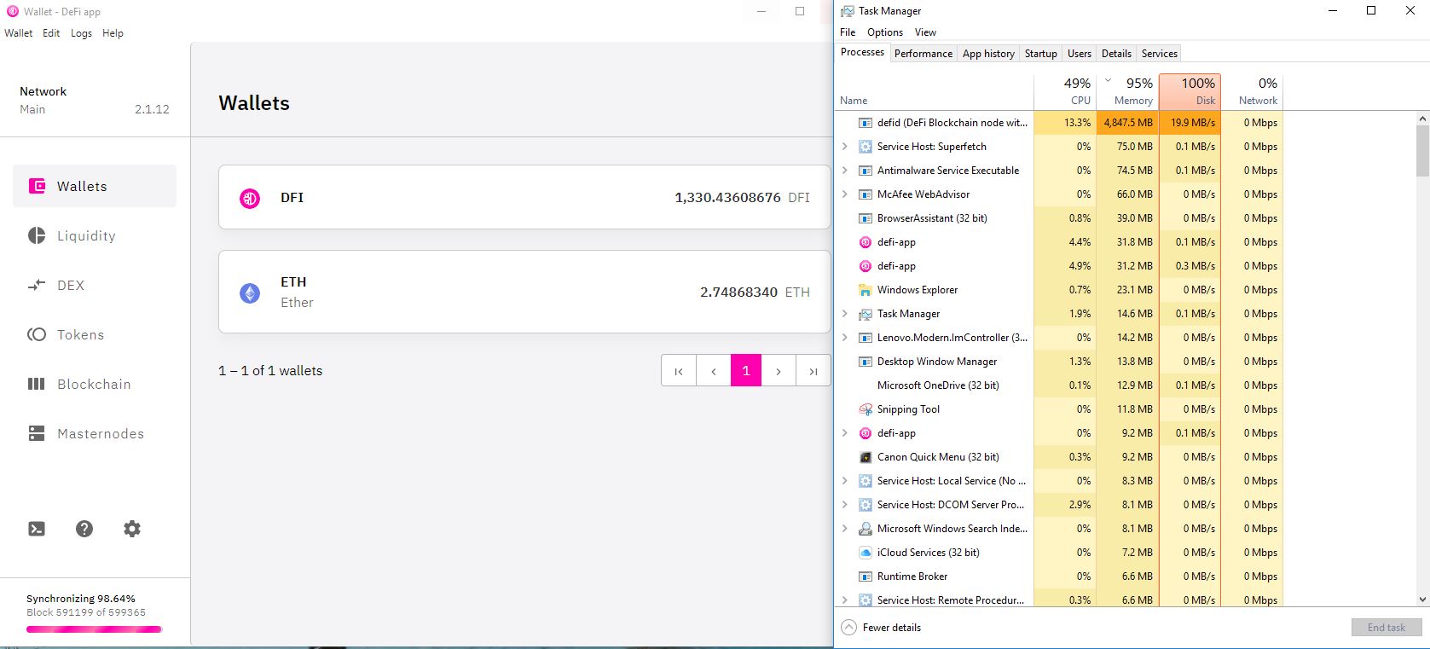Open the help question mark icon
1430x649 pixels.
coord(84,529)
